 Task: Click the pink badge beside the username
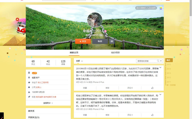point(105,31)
